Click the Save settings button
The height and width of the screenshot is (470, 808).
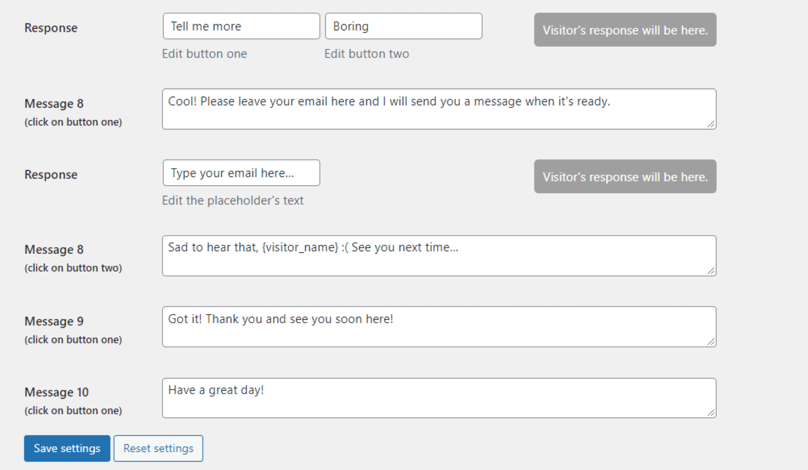(67, 448)
